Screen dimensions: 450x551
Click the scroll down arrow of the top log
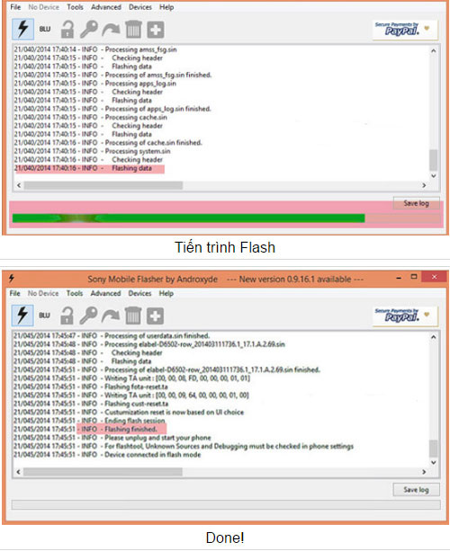[x=434, y=175]
